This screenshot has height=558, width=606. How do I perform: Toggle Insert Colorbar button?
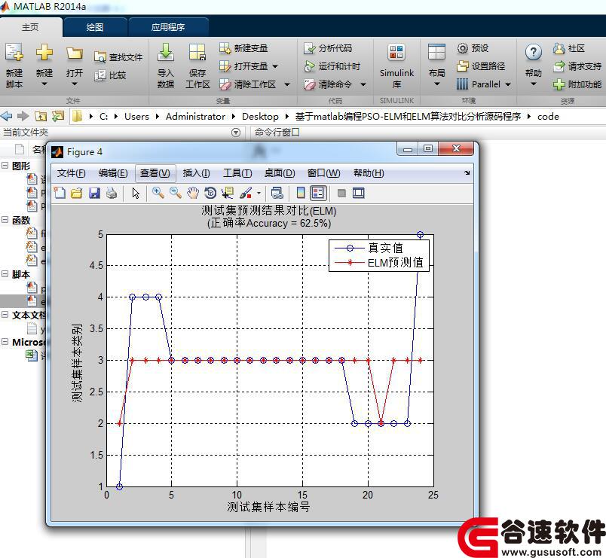[300, 193]
